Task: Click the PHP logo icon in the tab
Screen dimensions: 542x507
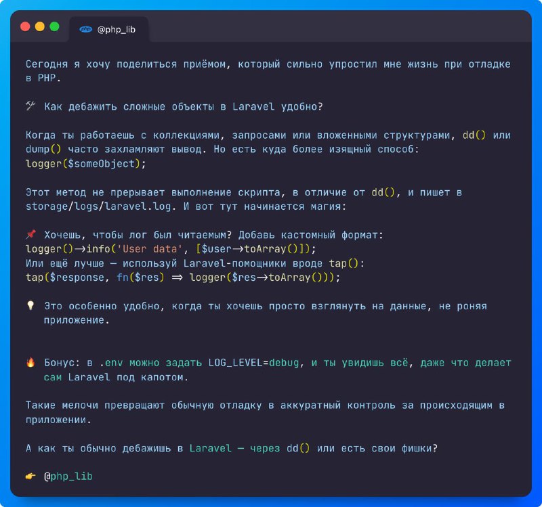Action: (x=86, y=29)
